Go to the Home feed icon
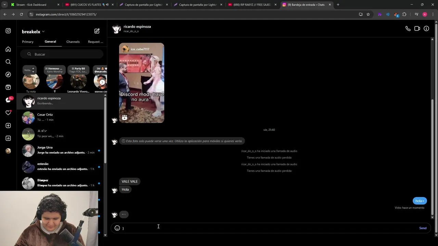Viewport: 438px width, 246px height. pyautogui.click(x=8, y=49)
